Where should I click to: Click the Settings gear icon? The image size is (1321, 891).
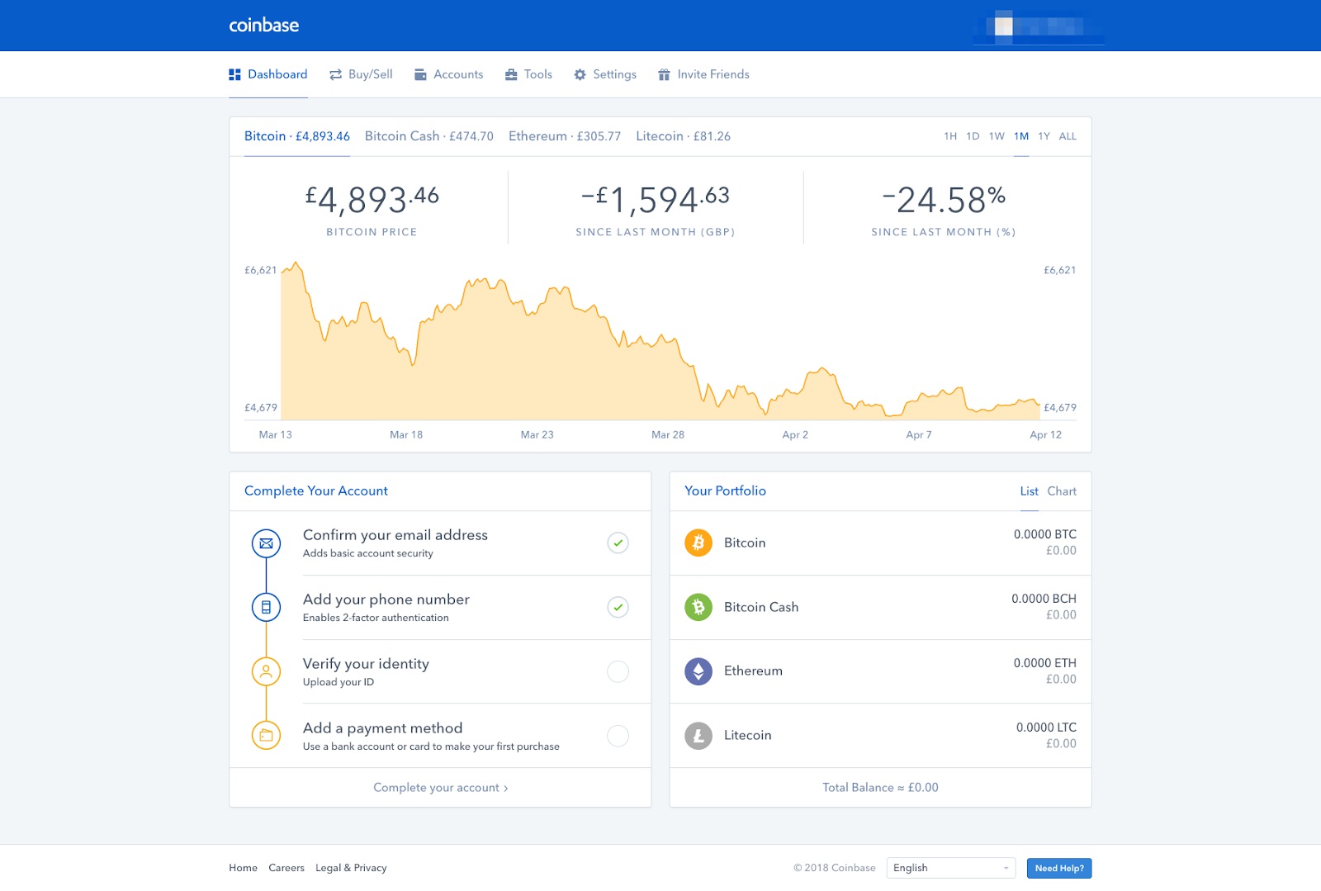pos(580,74)
